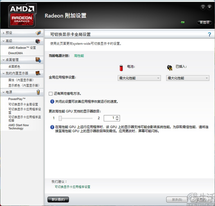Click the advanced icon beside 高级
This screenshot has height=206, width=215.
[38, 41]
